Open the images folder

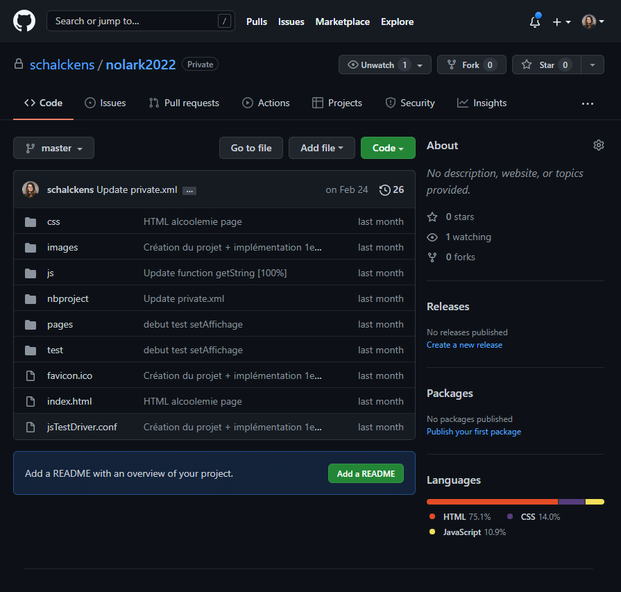tap(62, 247)
